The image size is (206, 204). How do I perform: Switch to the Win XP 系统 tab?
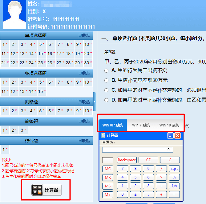pyautogui.click(x=113, y=125)
